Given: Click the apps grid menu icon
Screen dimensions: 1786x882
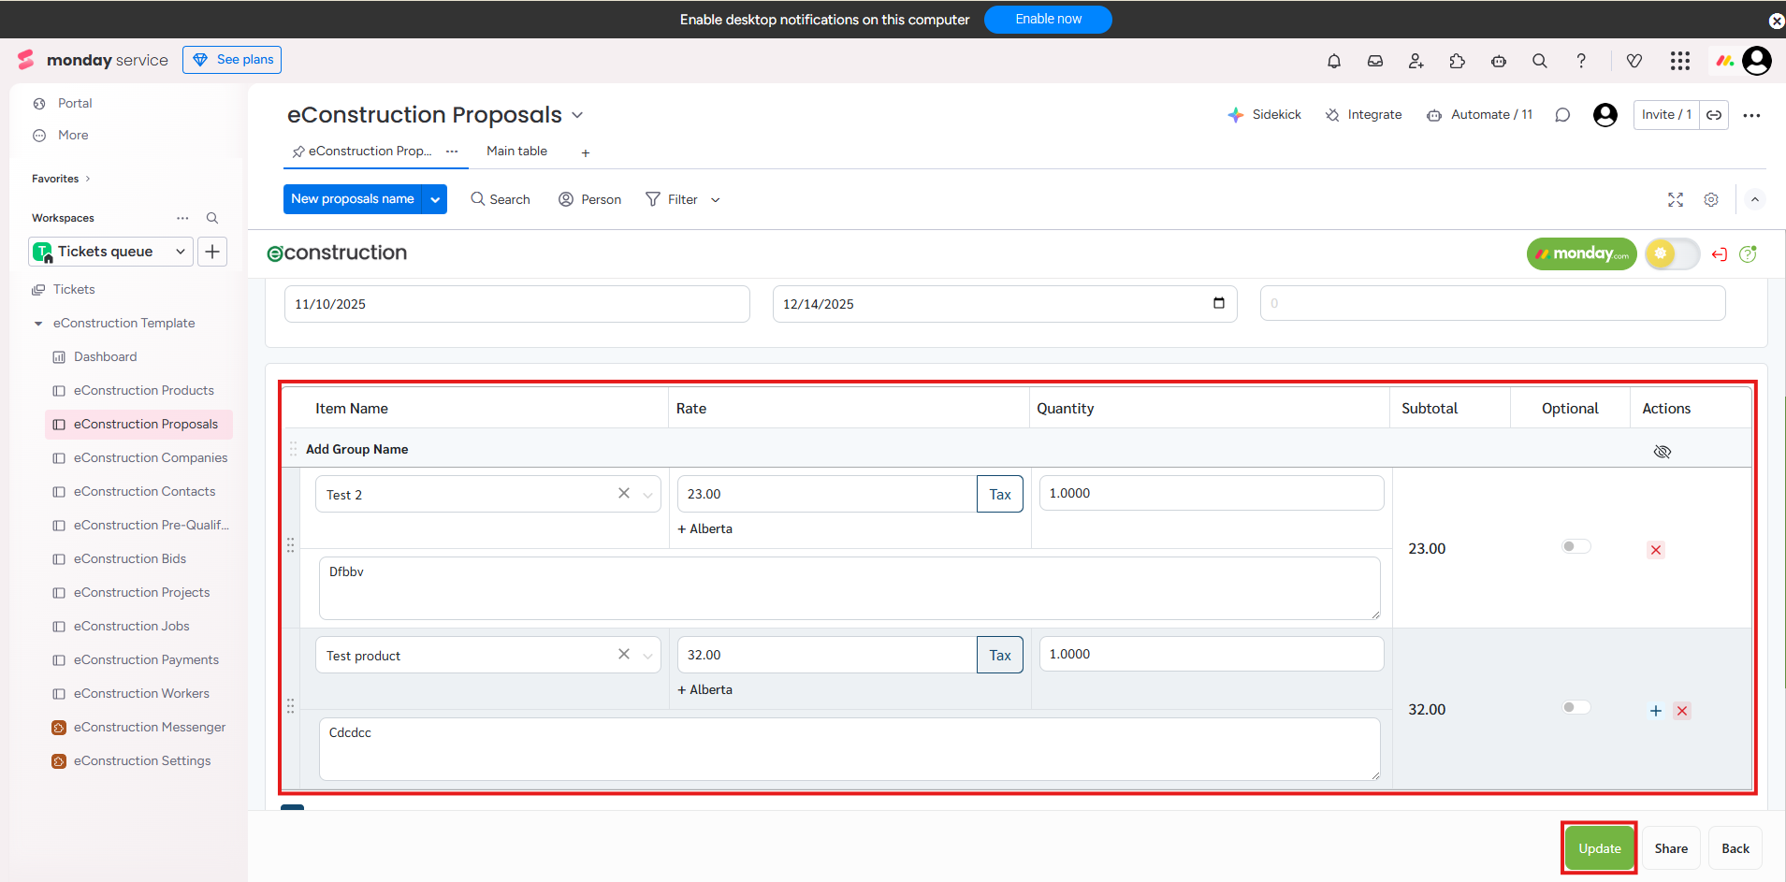Looking at the screenshot, I should (x=1680, y=61).
